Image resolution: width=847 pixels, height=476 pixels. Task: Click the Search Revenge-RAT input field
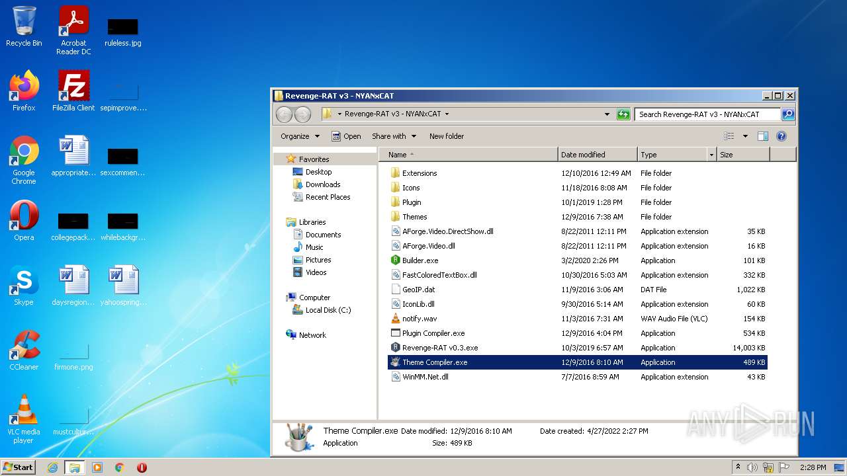pyautogui.click(x=707, y=114)
